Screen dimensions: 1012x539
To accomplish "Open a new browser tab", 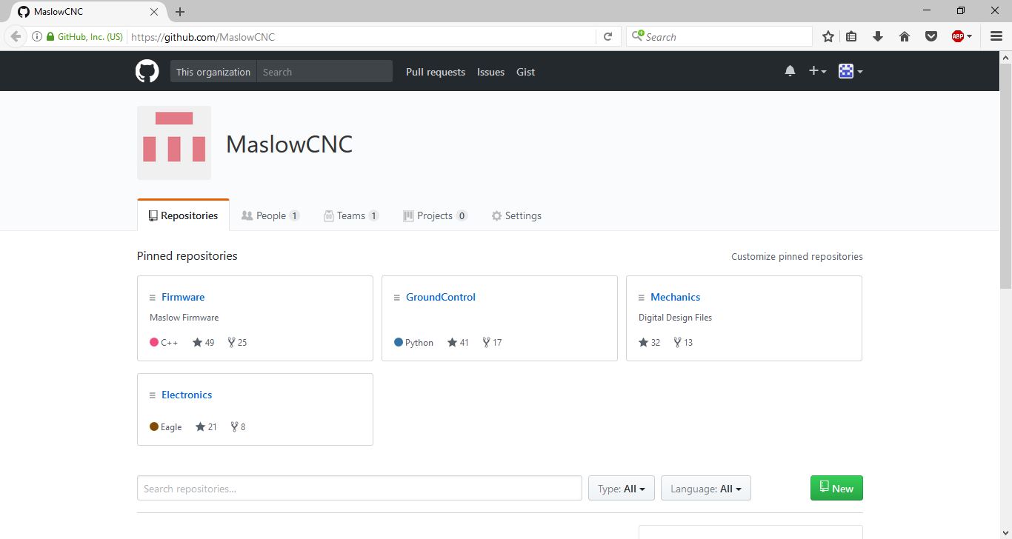I will click(x=180, y=12).
